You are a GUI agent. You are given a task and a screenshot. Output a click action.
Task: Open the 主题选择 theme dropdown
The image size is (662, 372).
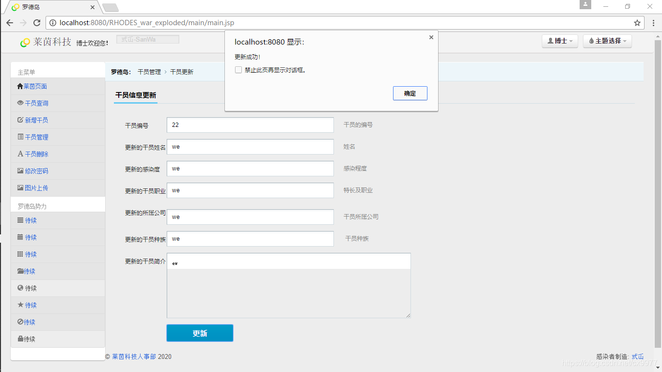(x=608, y=41)
